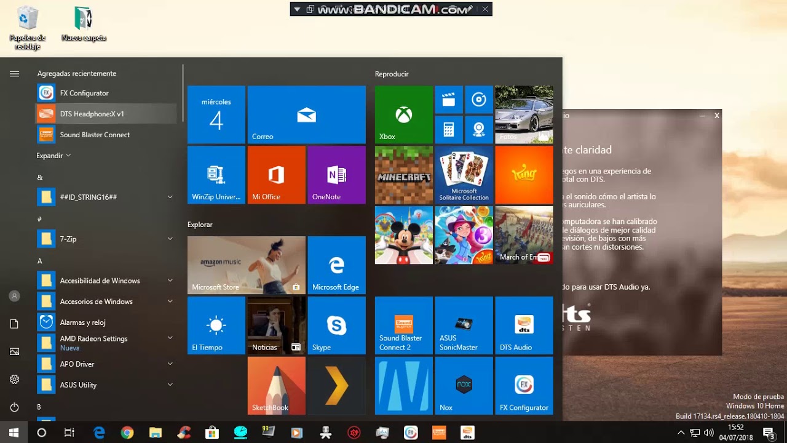Open the Disney Mickey Mouse game tile
The width and height of the screenshot is (787, 443).
[403, 235]
